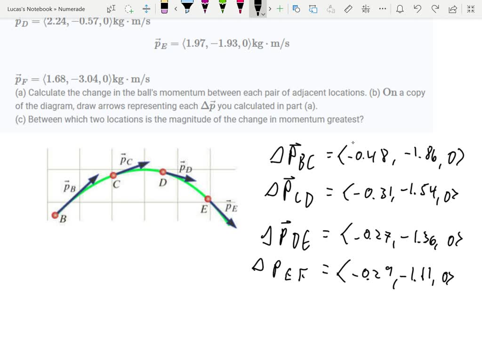Click the green highlighter pen swatch

(x=222, y=8)
